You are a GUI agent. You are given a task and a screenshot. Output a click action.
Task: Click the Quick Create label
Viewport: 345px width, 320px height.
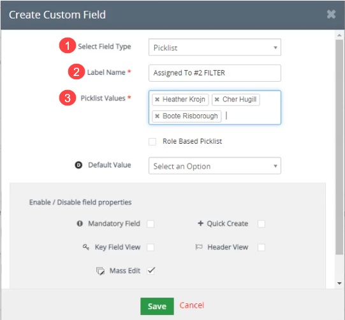pyautogui.click(x=227, y=224)
